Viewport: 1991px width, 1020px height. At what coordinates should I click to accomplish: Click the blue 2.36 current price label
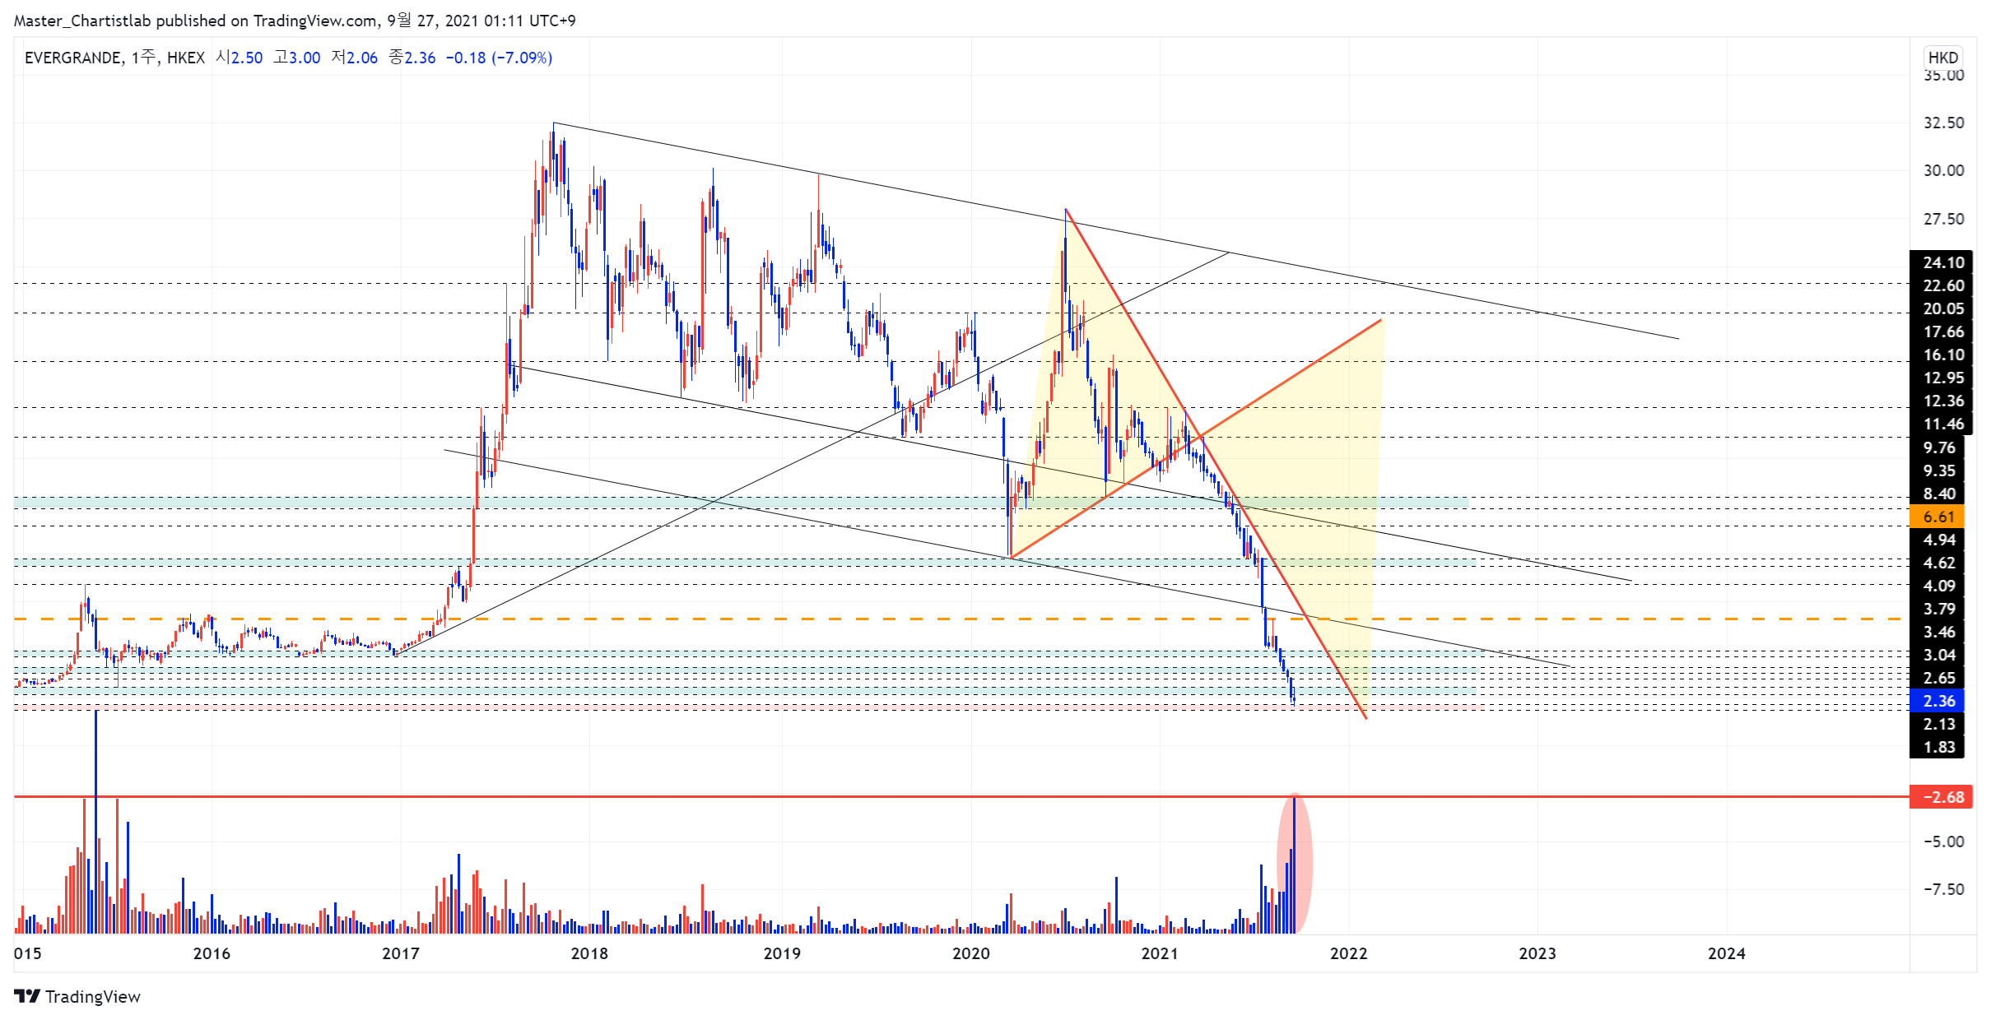pyautogui.click(x=1937, y=701)
